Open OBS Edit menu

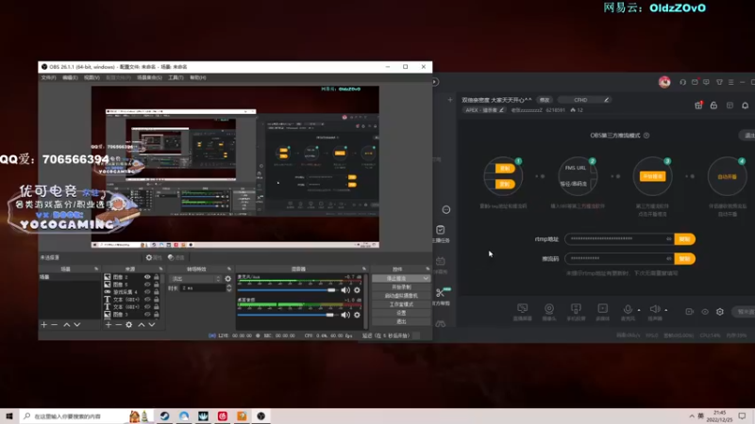[x=70, y=77]
